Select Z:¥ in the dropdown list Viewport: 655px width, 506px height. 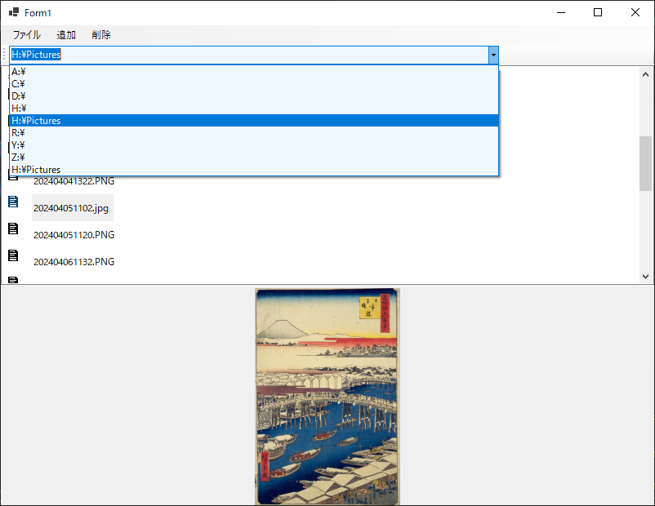pyautogui.click(x=254, y=158)
